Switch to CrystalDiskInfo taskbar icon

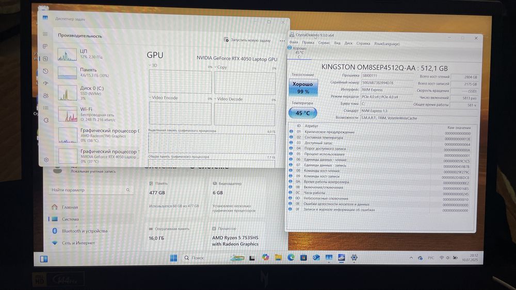click(x=341, y=258)
